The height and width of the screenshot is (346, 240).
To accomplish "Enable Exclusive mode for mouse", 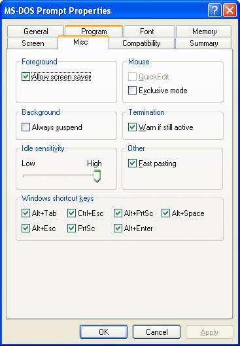I will 132,91.
